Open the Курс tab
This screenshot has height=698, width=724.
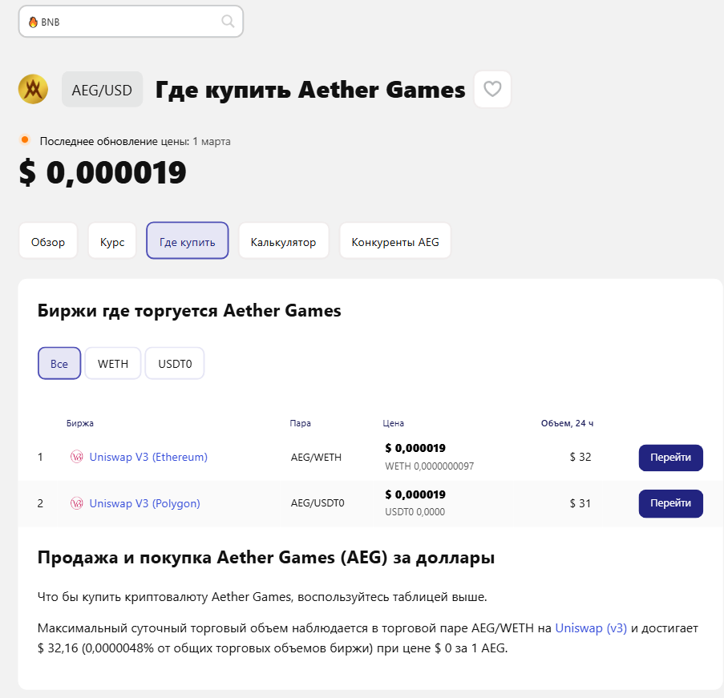[111, 240]
